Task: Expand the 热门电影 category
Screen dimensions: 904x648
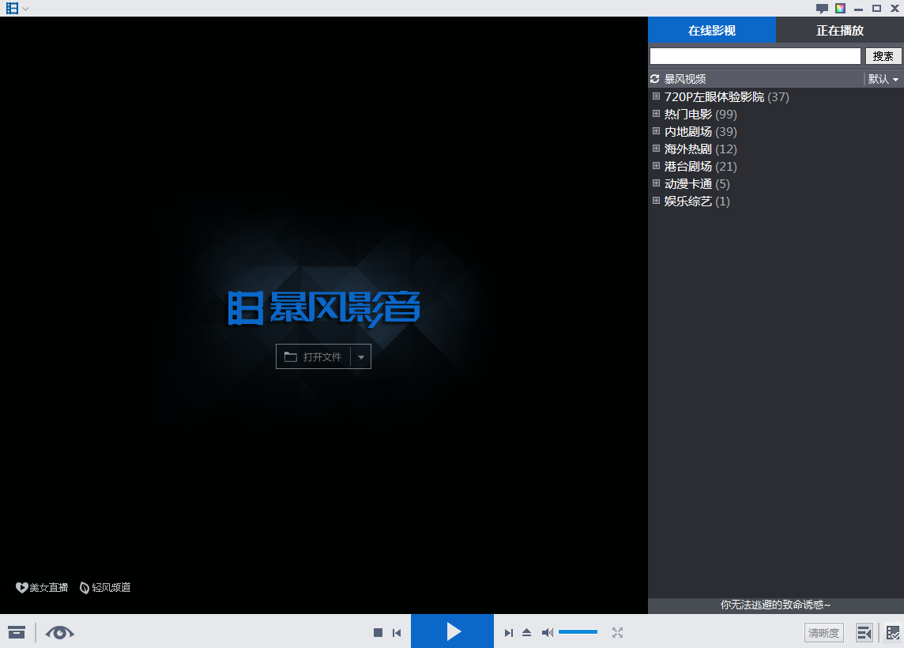Action: point(656,114)
